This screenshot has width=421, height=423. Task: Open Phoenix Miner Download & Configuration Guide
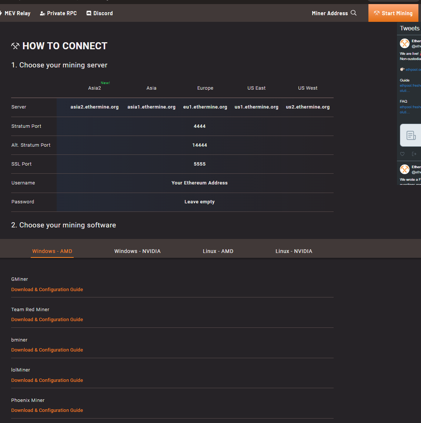(x=47, y=410)
